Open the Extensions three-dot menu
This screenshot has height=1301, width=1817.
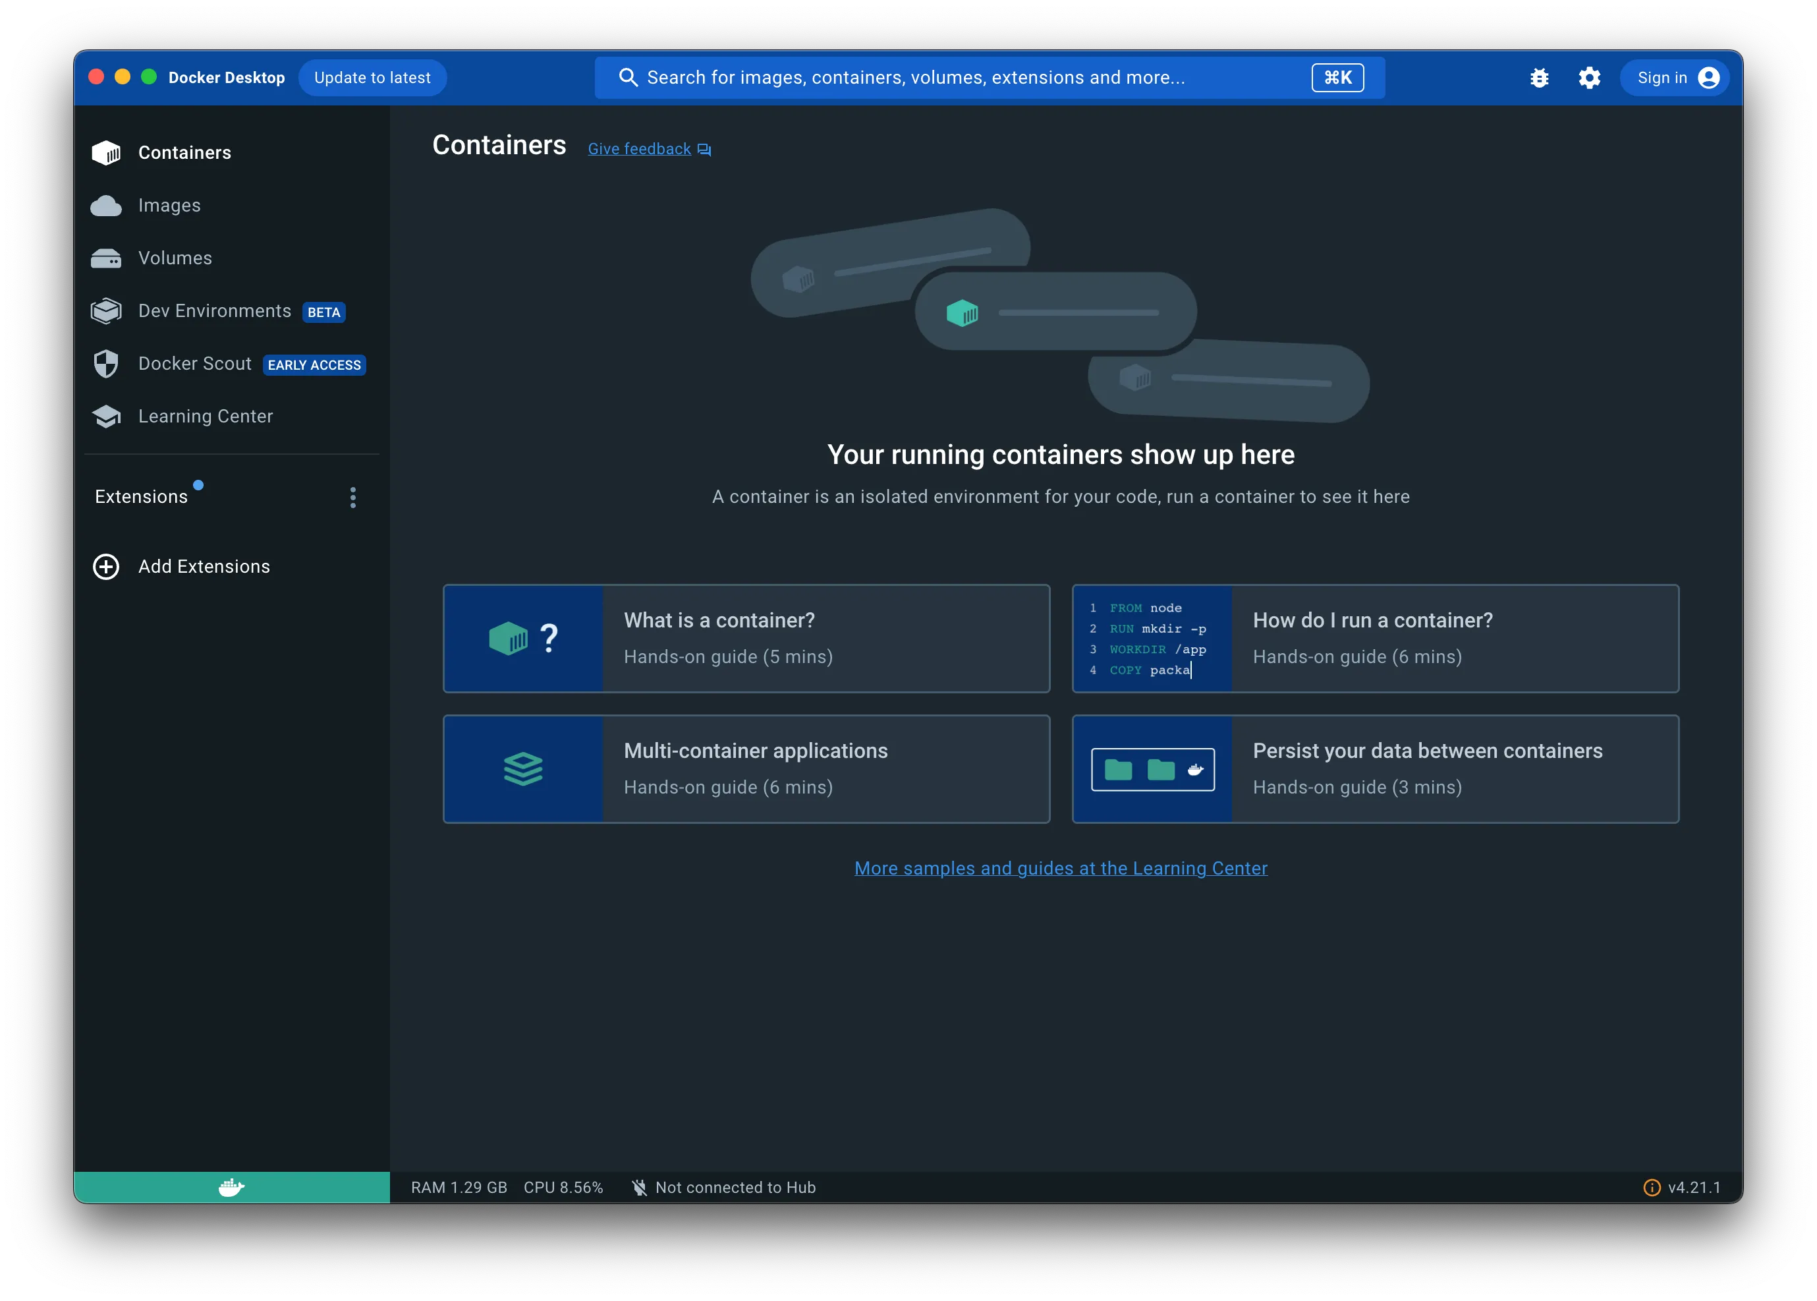tap(352, 498)
